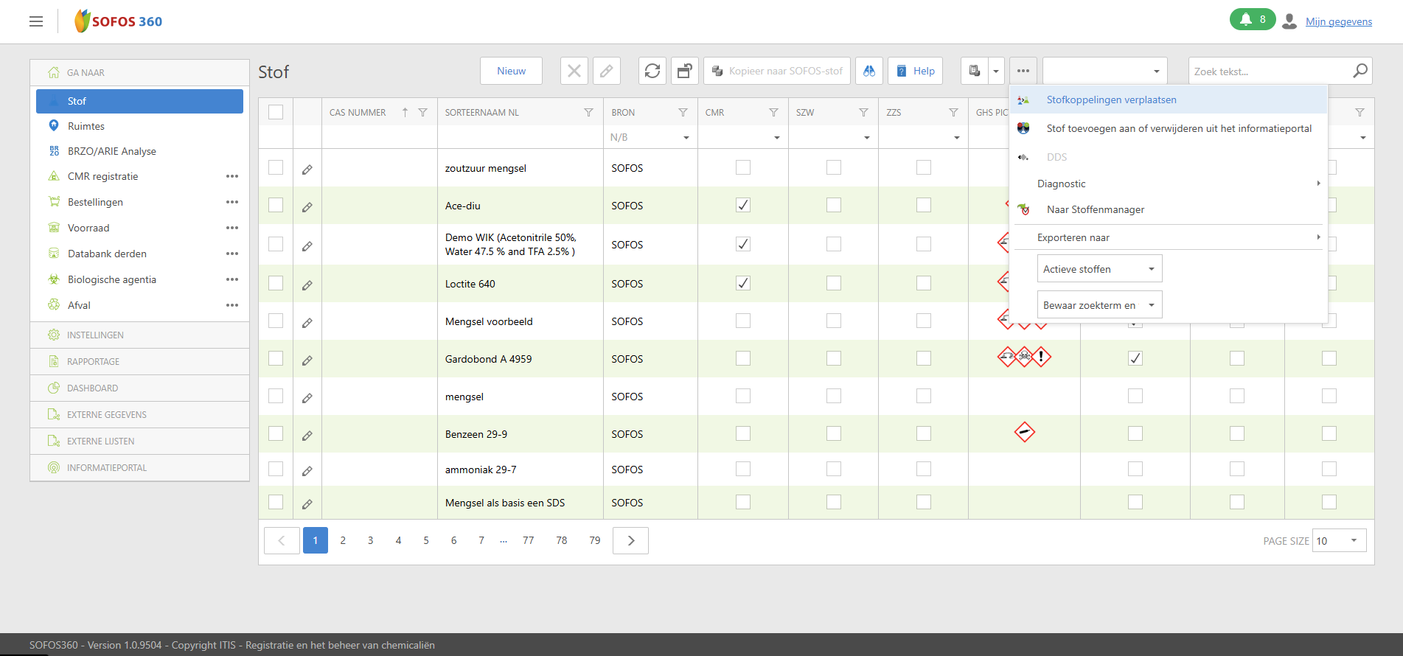Click the three-dots more options toolbar button
This screenshot has height=656, width=1403.
[1023, 71]
